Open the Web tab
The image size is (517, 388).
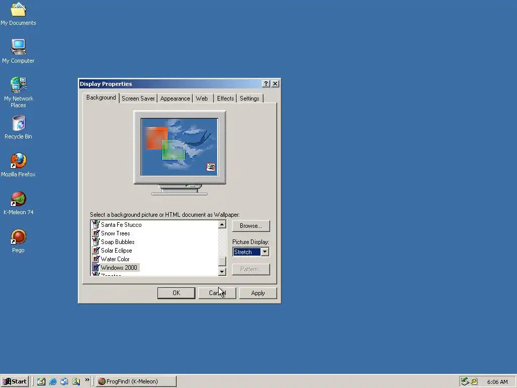click(202, 99)
